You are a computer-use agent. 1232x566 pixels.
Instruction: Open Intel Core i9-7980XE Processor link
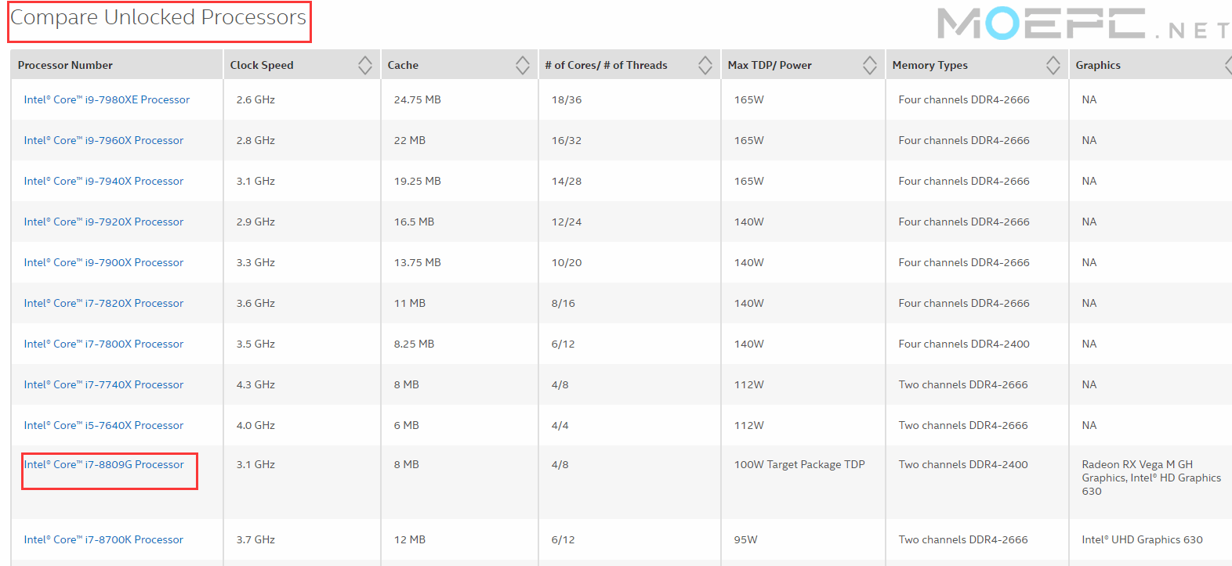tap(107, 99)
